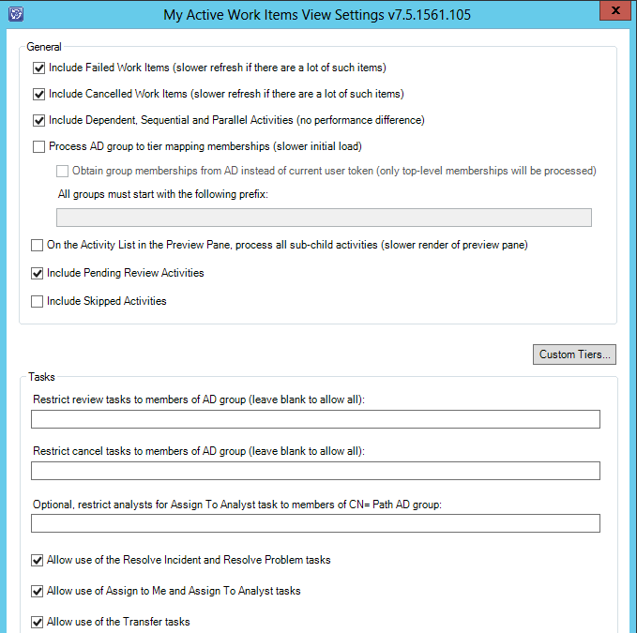Uncheck Include Cancelled Work Items
Screen dimensions: 637x633
pos(38,94)
